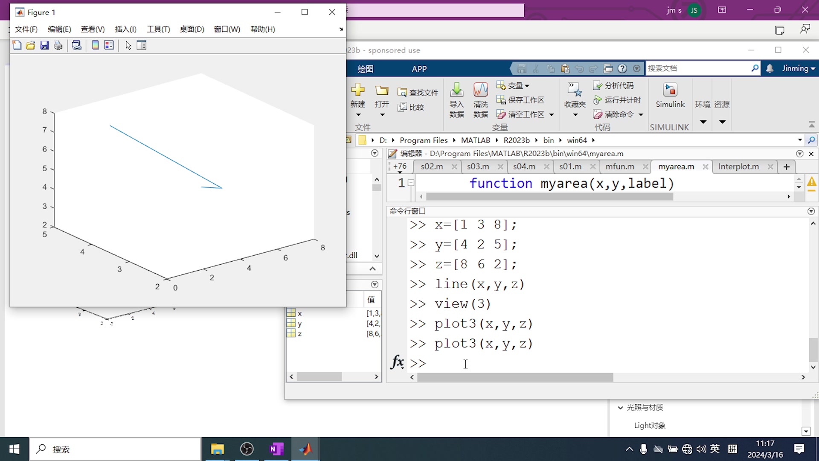Open the Windows Start menu
This screenshot has width=819, height=461.
click(14, 449)
